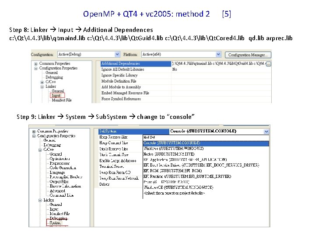315x236 pixels.
Task: Select Command Line under C/C++
Action: pyautogui.click(x=62, y=195)
